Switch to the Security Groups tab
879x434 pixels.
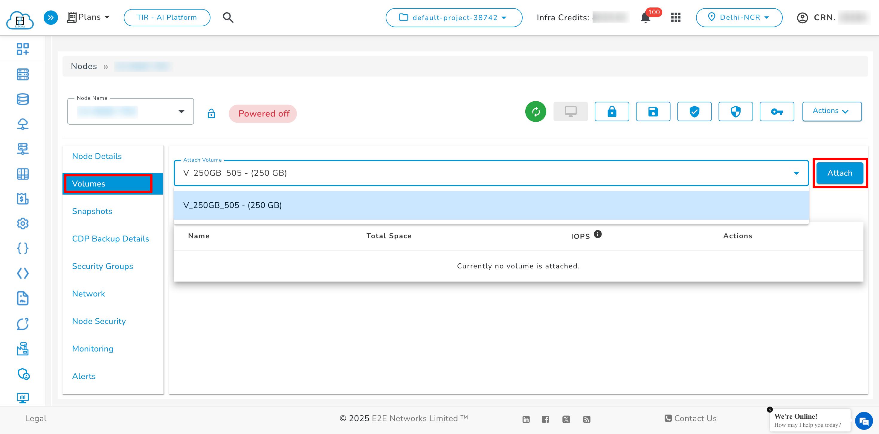[x=102, y=266]
